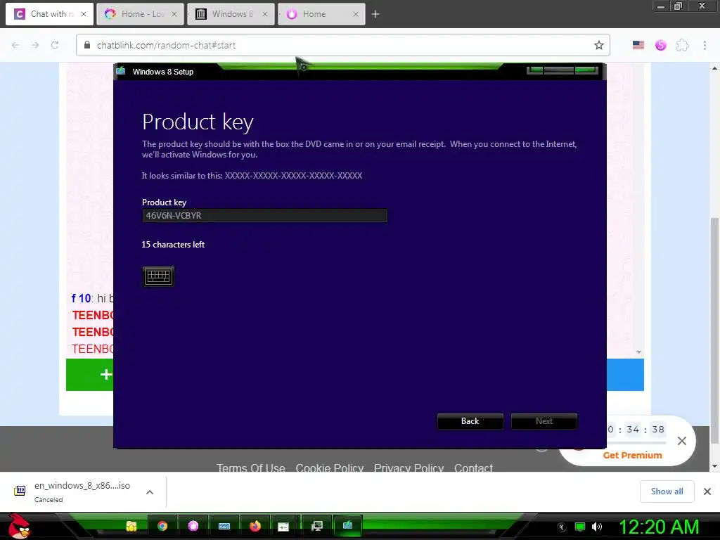
Task: Click the browser forward arrow
Action: tap(35, 45)
